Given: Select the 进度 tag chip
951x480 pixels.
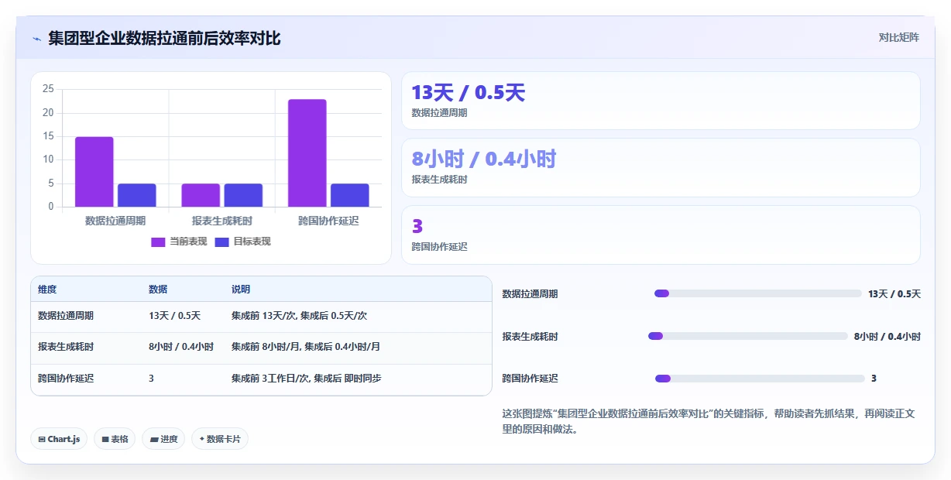Looking at the screenshot, I should click(x=163, y=439).
